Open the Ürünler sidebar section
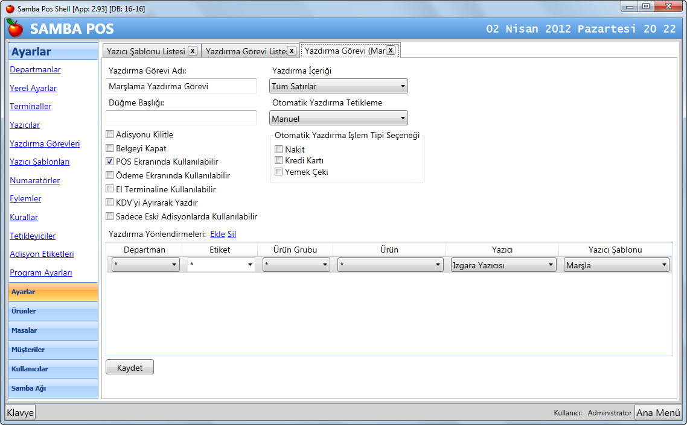The width and height of the screenshot is (687, 425). tap(53, 311)
